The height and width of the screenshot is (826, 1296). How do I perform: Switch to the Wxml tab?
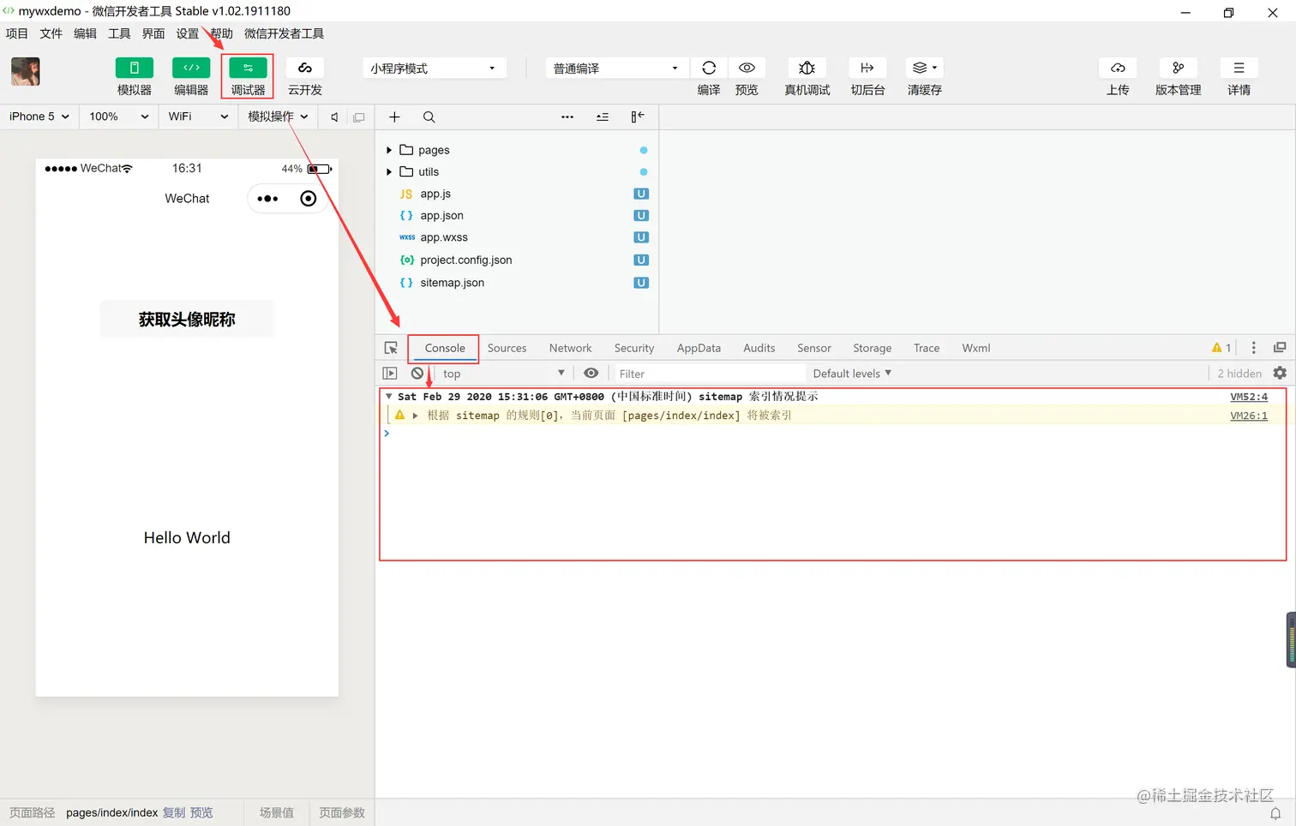click(x=975, y=348)
